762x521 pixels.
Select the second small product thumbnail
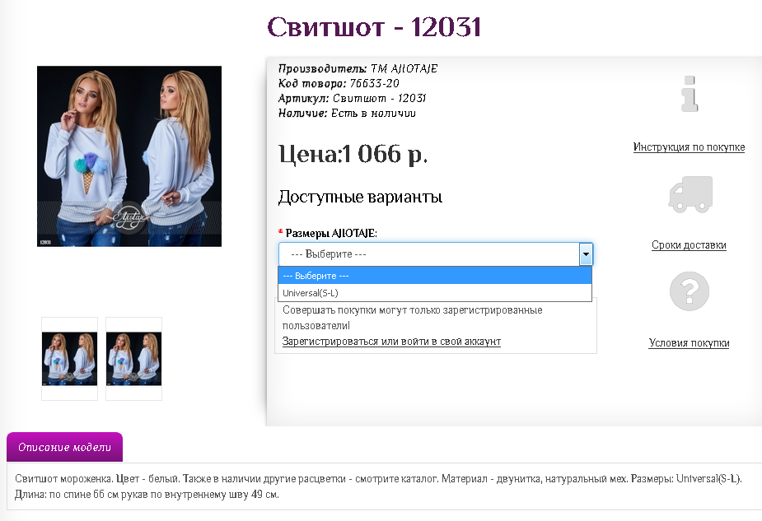133,359
